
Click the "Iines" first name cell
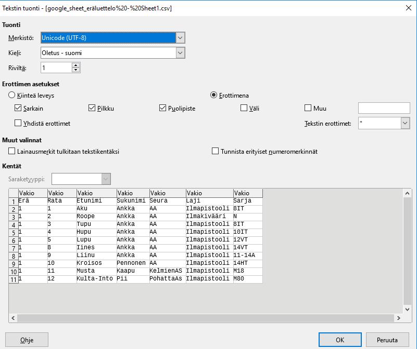[96, 248]
